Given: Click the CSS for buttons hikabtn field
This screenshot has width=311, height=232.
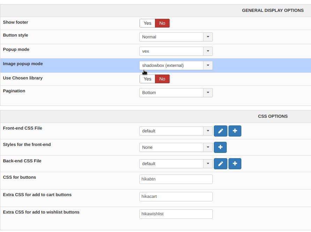Looking at the screenshot, I should (x=176, y=179).
